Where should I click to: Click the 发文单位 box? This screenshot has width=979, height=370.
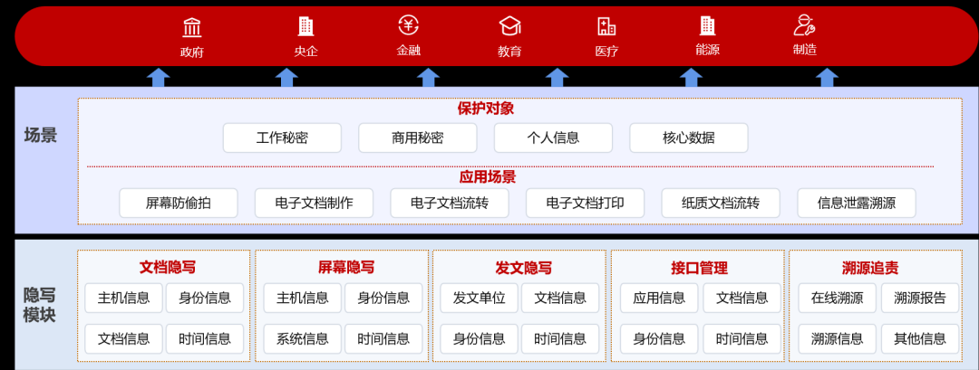click(x=479, y=298)
